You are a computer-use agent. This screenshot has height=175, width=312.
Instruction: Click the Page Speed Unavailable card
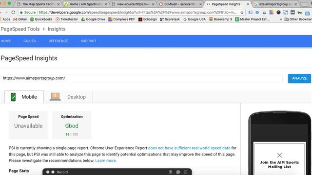(28, 125)
